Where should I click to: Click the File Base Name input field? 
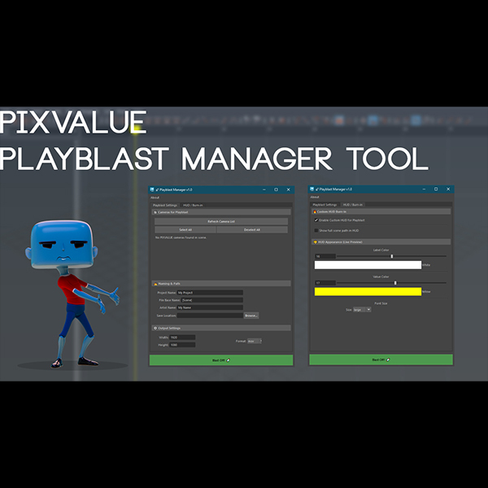pos(212,300)
